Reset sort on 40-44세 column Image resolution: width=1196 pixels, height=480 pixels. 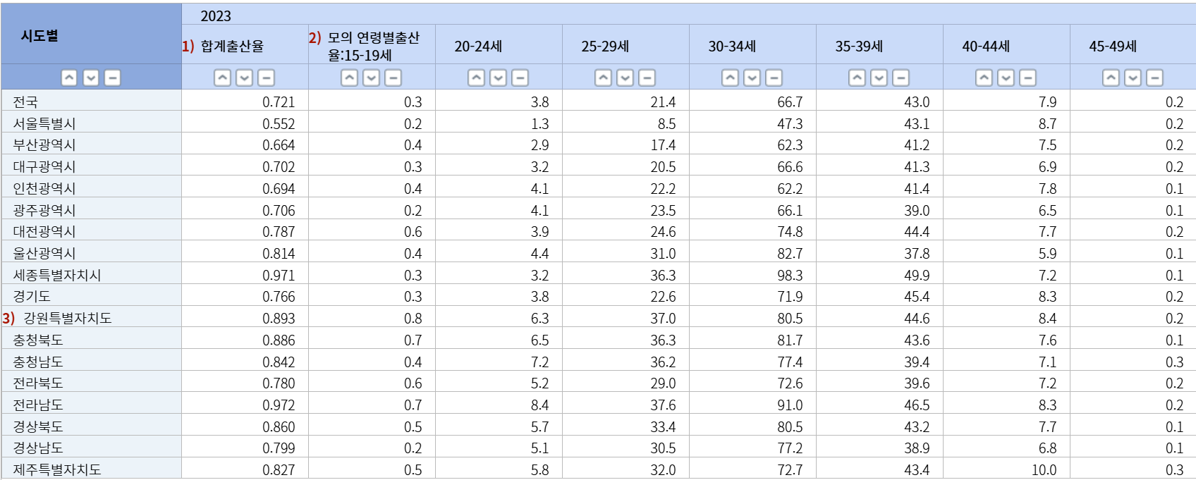click(x=1027, y=78)
